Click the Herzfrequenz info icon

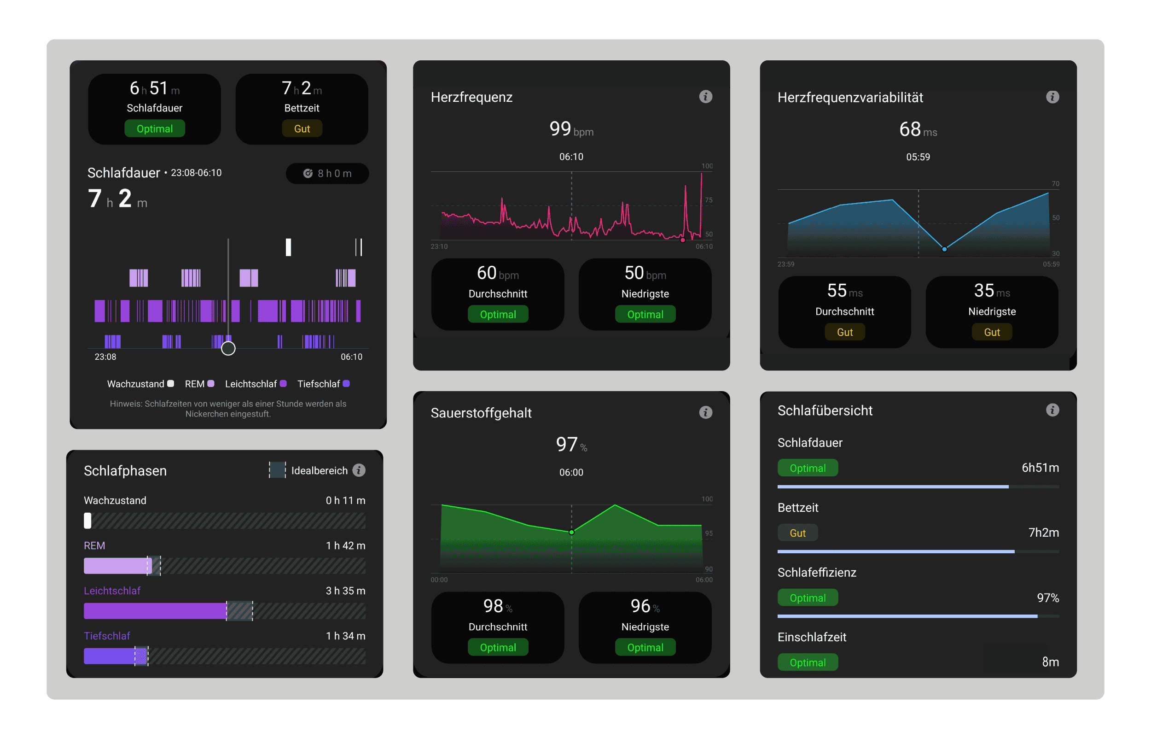(x=705, y=97)
